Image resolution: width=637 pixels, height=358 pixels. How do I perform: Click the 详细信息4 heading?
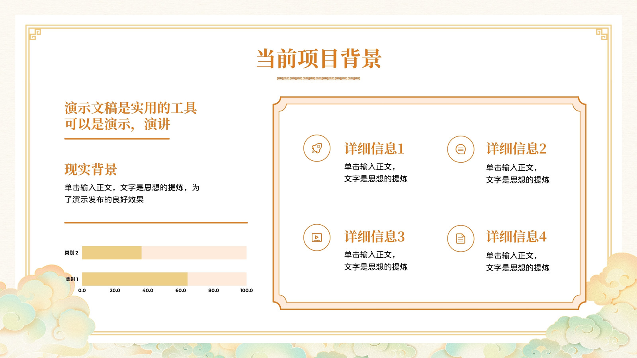[x=516, y=237]
